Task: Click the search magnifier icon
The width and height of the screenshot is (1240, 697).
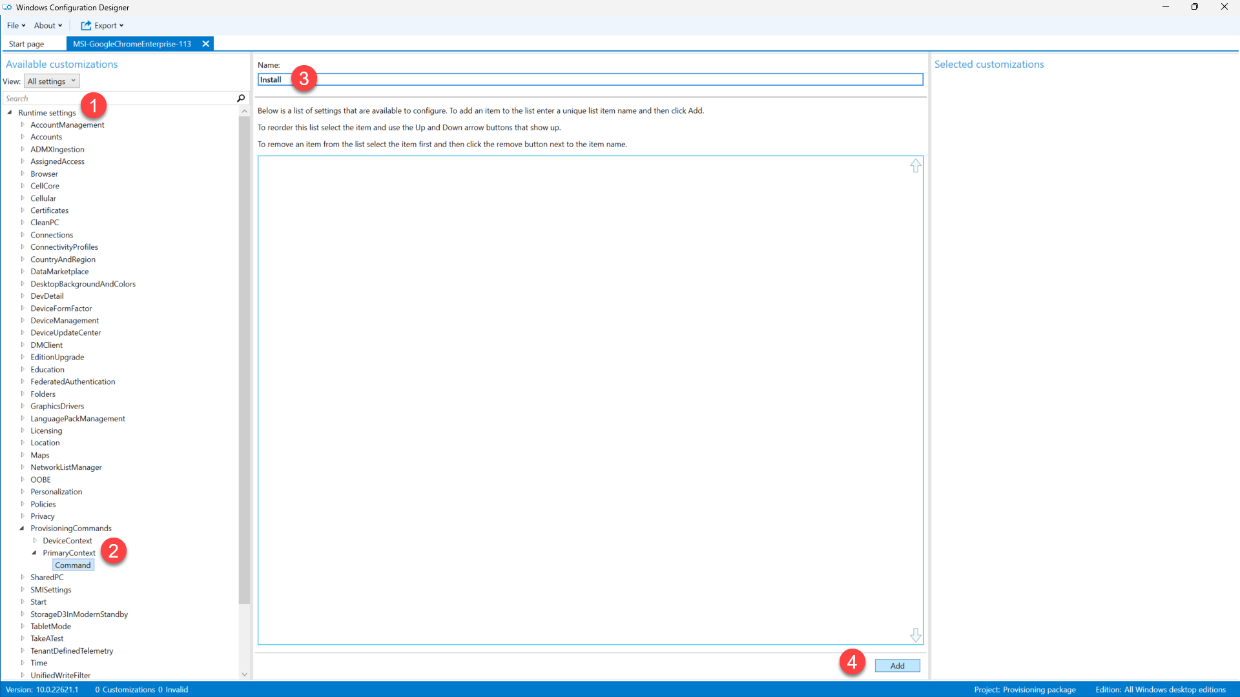Action: (241, 98)
